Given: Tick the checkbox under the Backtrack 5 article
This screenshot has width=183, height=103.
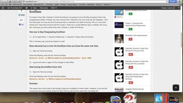Looking at the screenshot, I should coord(126,39).
